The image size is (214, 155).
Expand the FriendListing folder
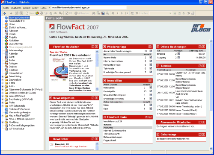(3, 76)
